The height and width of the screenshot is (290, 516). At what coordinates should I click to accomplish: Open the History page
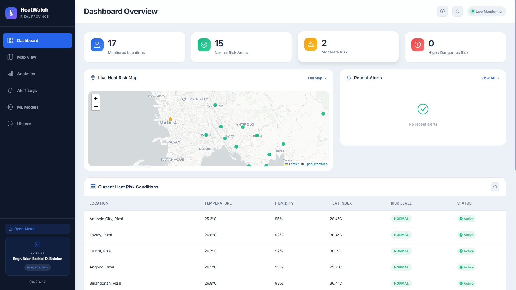tap(38, 124)
